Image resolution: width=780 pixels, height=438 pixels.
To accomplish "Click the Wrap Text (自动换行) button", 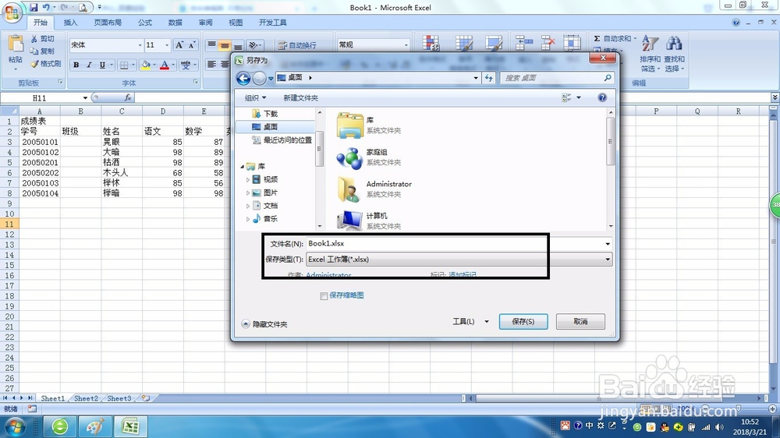I will (297, 45).
